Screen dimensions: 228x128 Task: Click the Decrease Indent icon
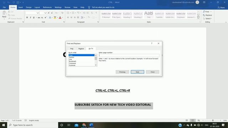84,13
